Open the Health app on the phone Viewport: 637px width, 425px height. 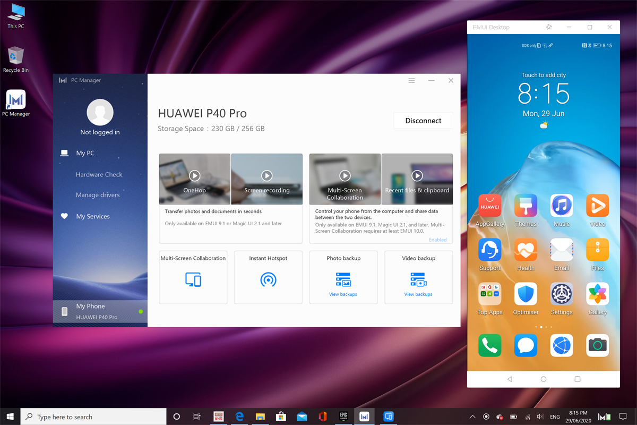pos(526,250)
